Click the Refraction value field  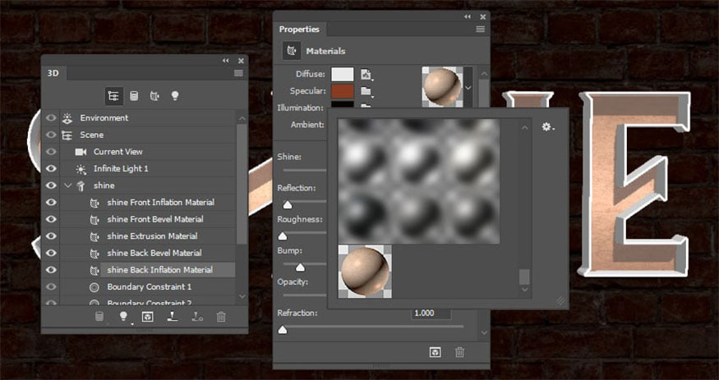pos(431,314)
